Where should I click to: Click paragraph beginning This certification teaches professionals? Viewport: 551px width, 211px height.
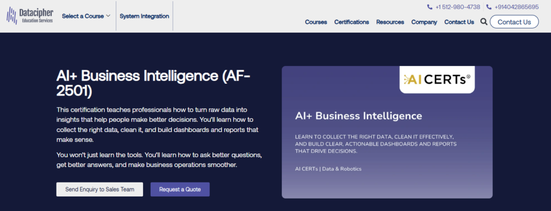[158, 125]
